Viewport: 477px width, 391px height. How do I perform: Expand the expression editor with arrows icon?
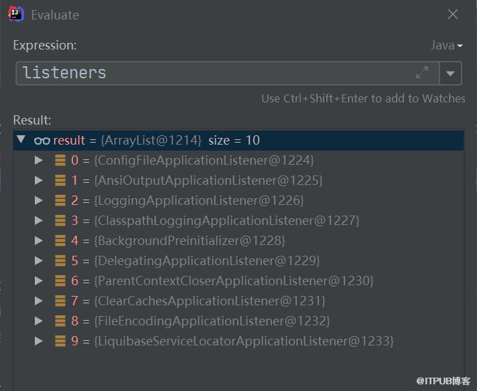pyautogui.click(x=422, y=73)
